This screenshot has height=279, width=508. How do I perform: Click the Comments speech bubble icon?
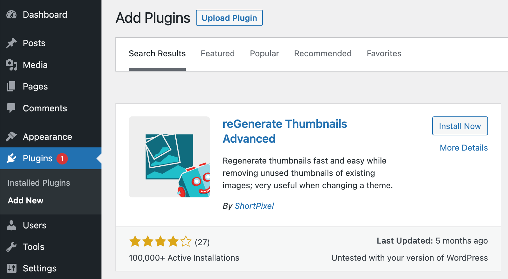coord(11,108)
